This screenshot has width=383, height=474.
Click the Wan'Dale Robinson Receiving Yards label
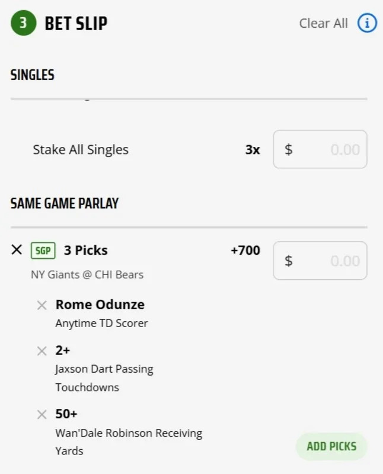(129, 441)
